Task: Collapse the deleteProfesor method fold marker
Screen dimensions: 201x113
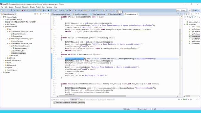Action: 56,54
